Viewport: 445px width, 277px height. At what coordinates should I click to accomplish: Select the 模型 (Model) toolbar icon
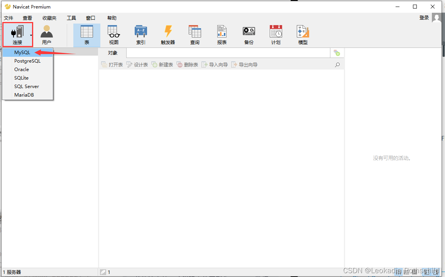pos(303,35)
